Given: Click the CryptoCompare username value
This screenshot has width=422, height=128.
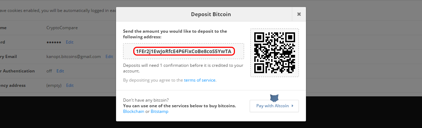Looking at the screenshot, I should point(62,27).
